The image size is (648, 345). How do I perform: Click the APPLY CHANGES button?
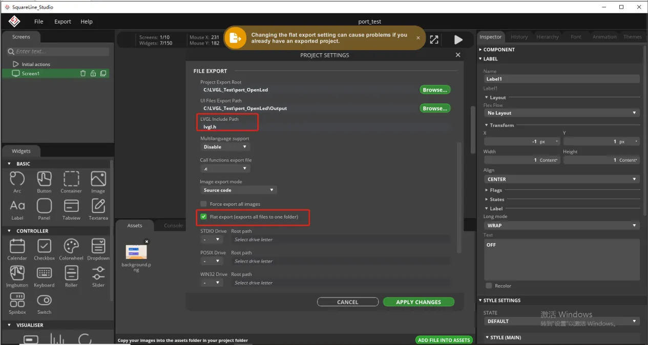(x=418, y=302)
